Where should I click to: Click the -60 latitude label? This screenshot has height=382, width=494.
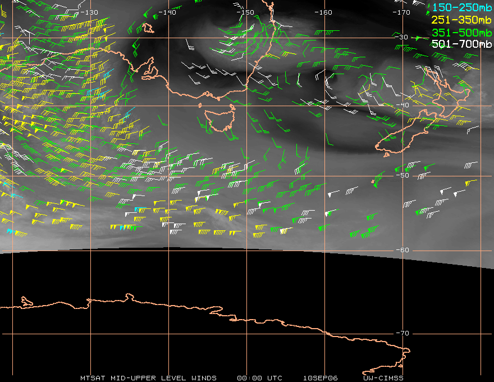pyautogui.click(x=403, y=250)
